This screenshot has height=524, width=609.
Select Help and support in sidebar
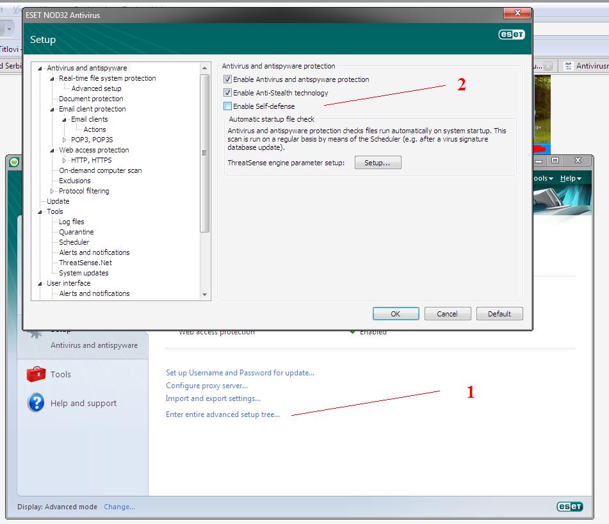[83, 403]
